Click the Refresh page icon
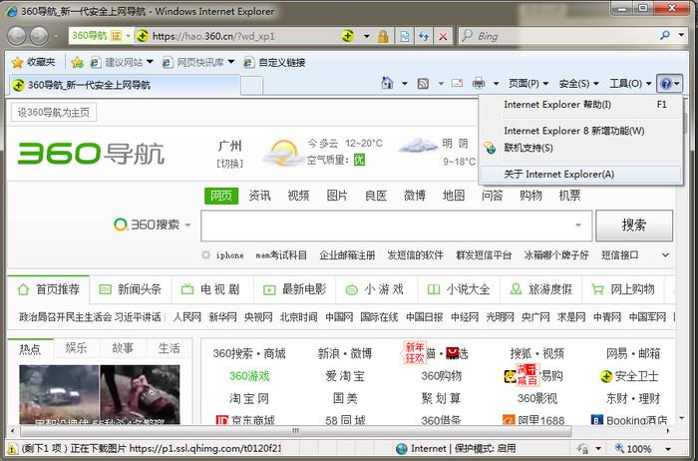The width and height of the screenshot is (698, 461). pos(424,36)
